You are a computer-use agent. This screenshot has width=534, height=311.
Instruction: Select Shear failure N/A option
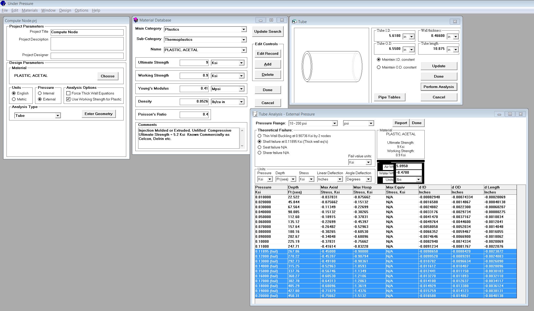(259, 153)
